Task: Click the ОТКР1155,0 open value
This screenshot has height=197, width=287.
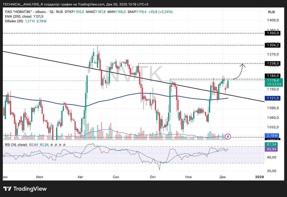Action: (x=74, y=12)
